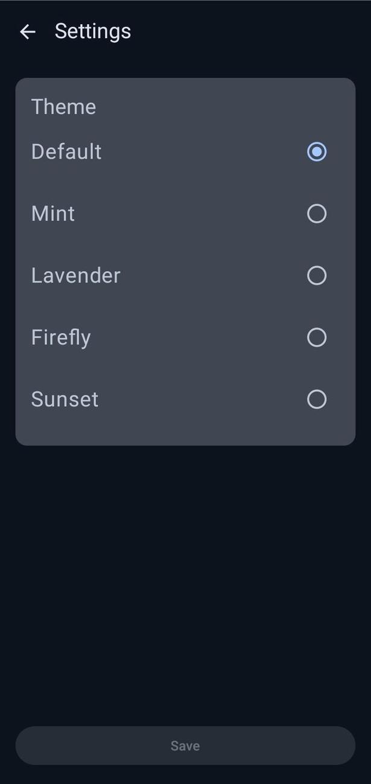Click the back arrow to exit Settings

coord(27,31)
